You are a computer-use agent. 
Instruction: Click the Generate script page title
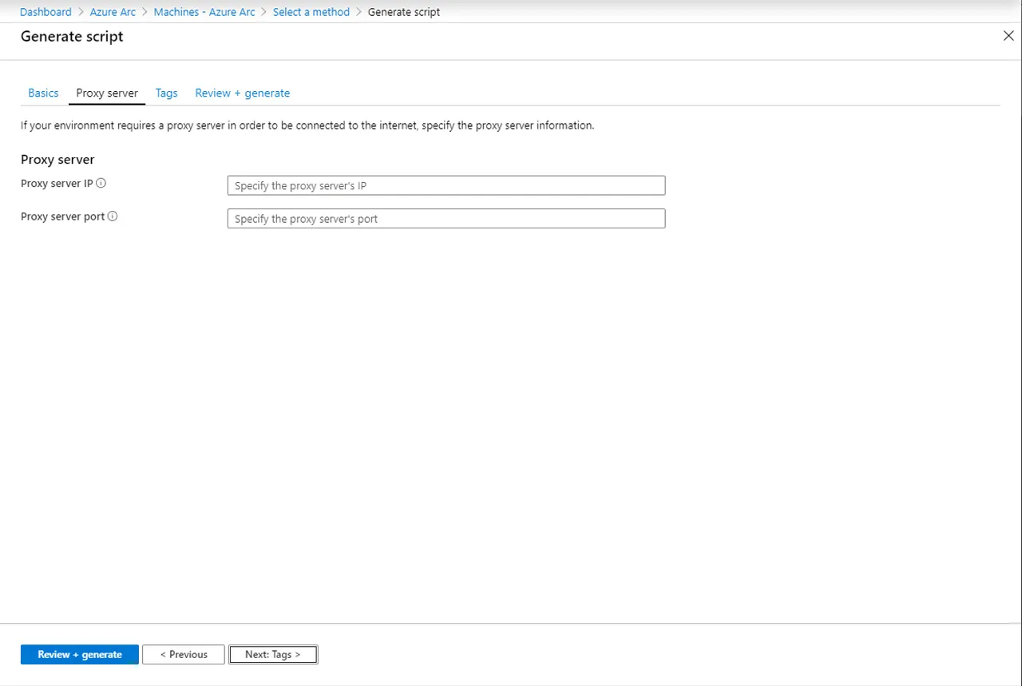[x=72, y=37]
